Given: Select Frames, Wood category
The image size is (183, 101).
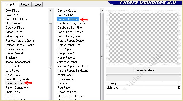Looking at the screenshot, I should click(14, 53).
